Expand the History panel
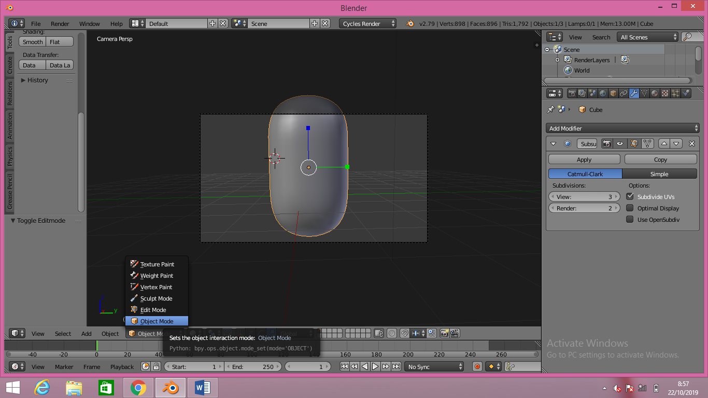Screen dimensions: 708x398 coord(37,80)
